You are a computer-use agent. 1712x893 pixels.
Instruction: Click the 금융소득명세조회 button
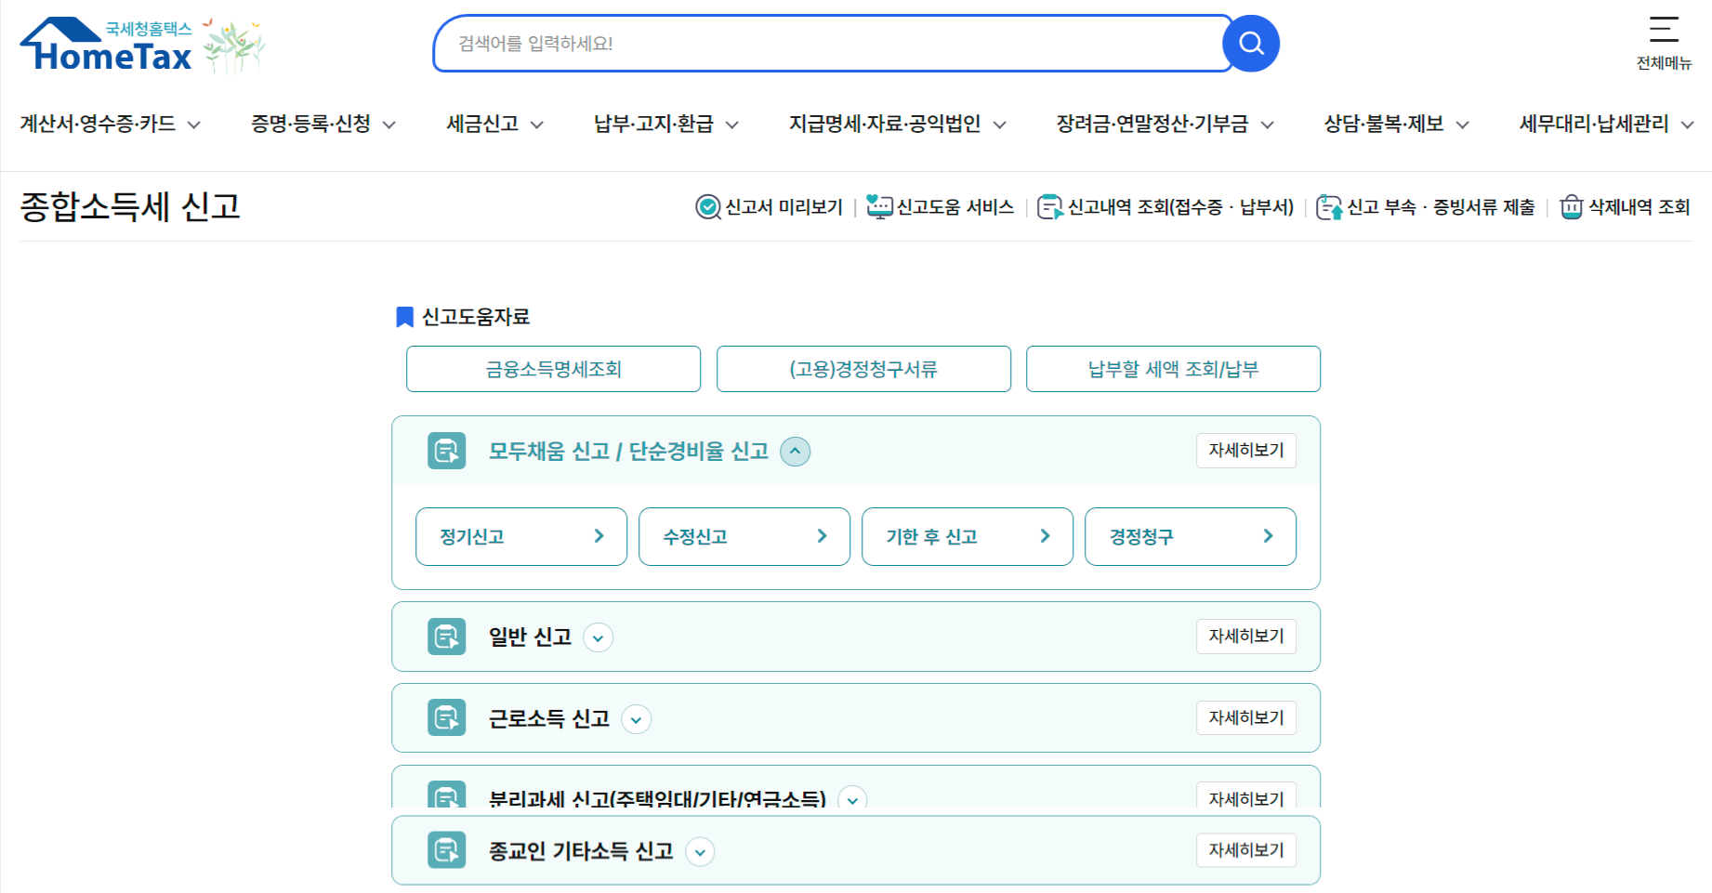point(553,369)
